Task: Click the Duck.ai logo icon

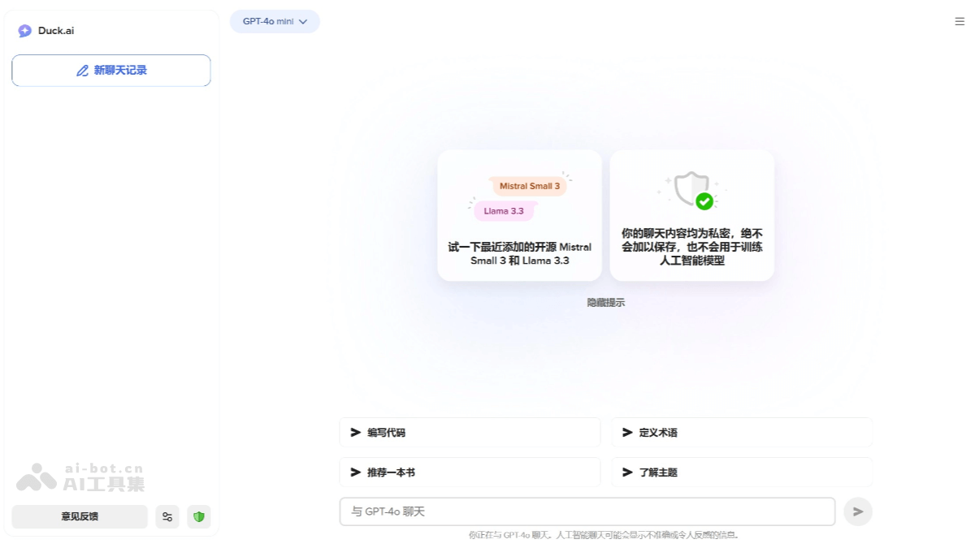Action: pyautogui.click(x=24, y=31)
